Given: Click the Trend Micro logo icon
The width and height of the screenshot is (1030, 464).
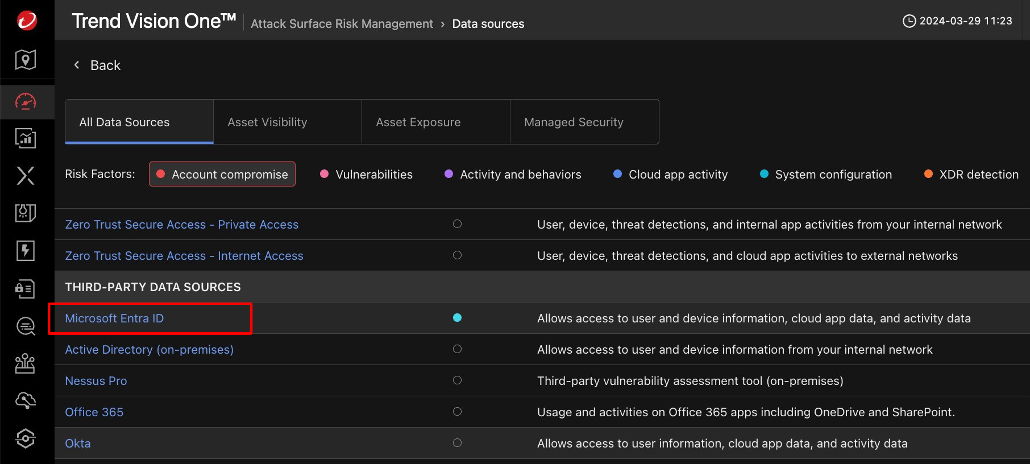Looking at the screenshot, I should pos(27,20).
